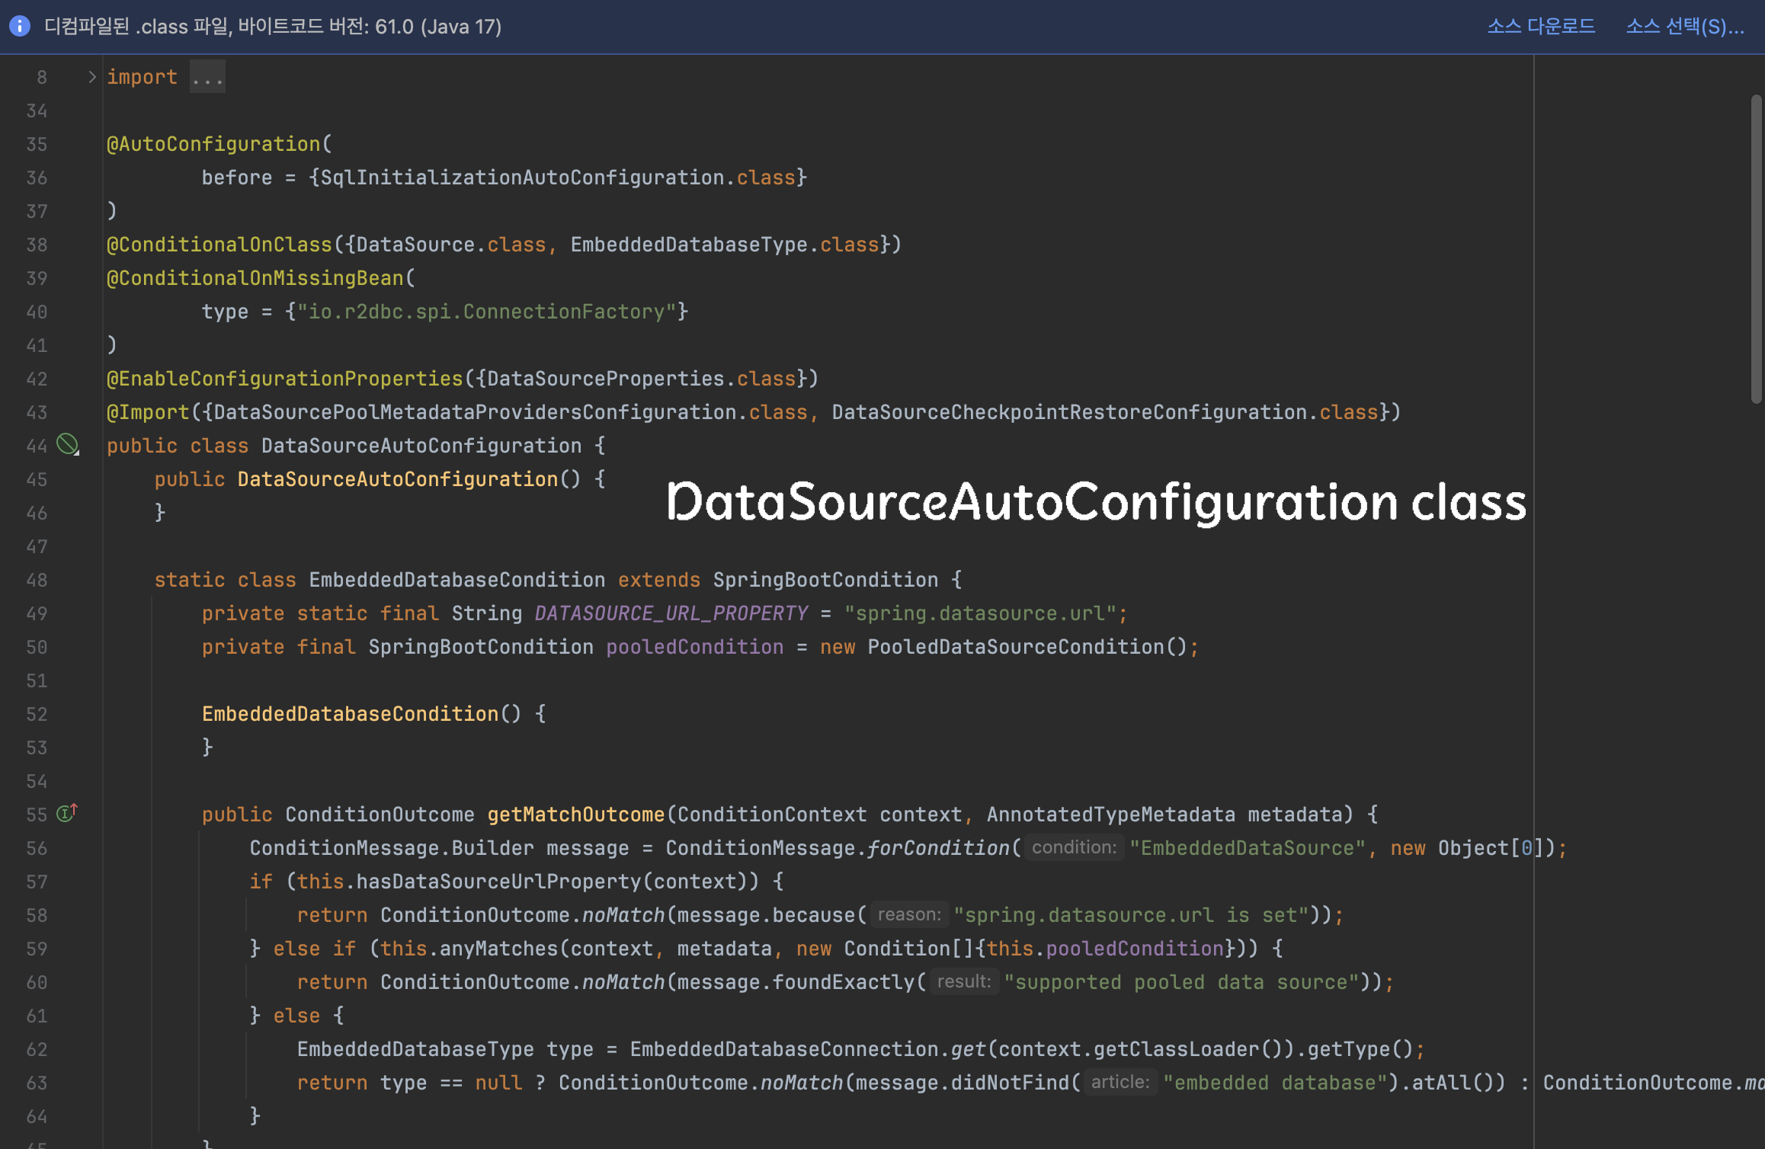Click the SpringBootCondition superclass after extends

tap(825, 580)
